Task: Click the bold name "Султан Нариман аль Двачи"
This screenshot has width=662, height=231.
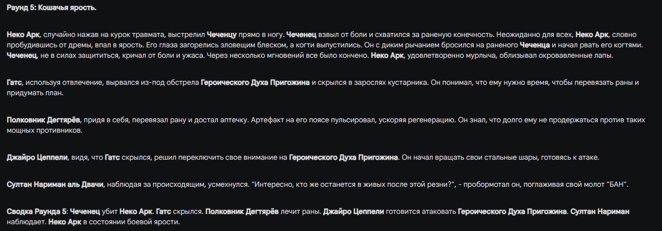Action: [x=56, y=184]
